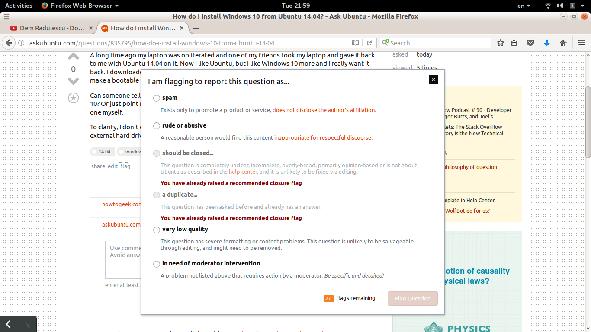The height and width of the screenshot is (332, 591).
Task: Click the disabled should be closed radio button
Action: click(157, 153)
